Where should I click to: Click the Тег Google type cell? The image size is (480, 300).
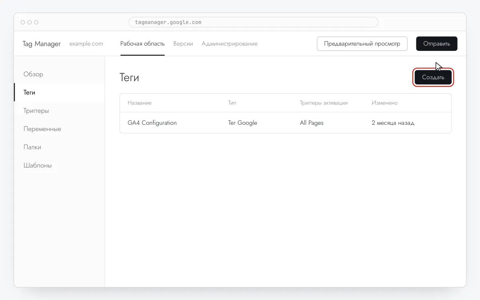242,123
